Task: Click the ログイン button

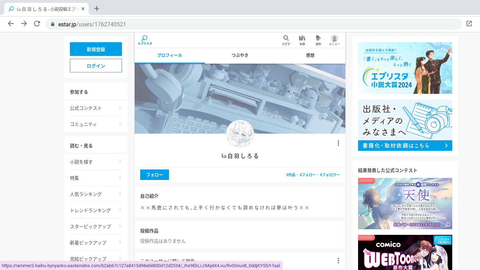Action: [x=96, y=65]
